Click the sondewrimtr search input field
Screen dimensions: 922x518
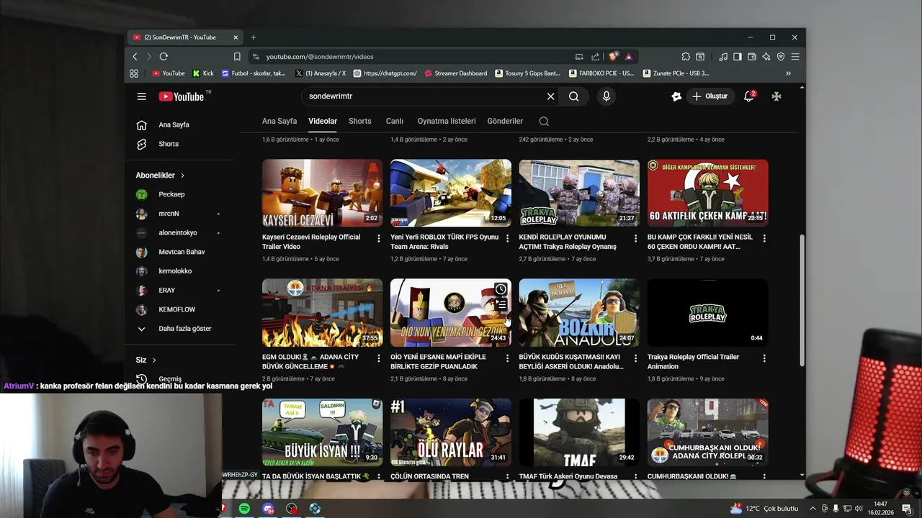(425, 96)
